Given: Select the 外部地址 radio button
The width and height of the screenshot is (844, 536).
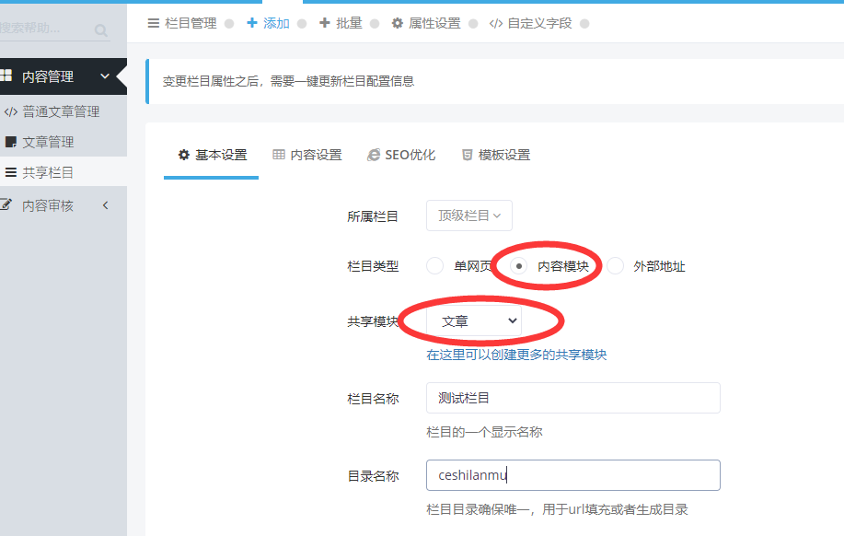Looking at the screenshot, I should pyautogui.click(x=615, y=265).
